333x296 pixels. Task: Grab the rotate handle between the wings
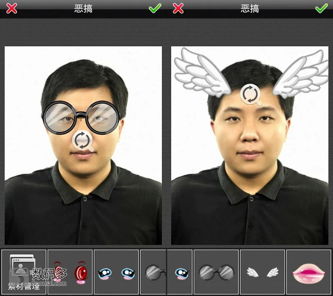point(251,94)
